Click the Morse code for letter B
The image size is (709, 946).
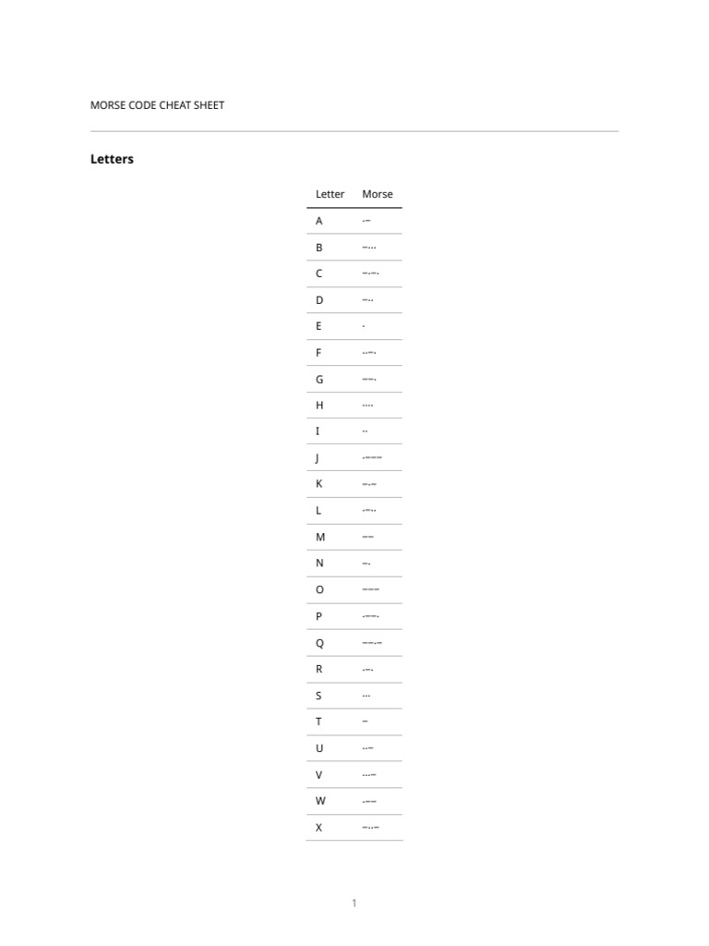369,248
